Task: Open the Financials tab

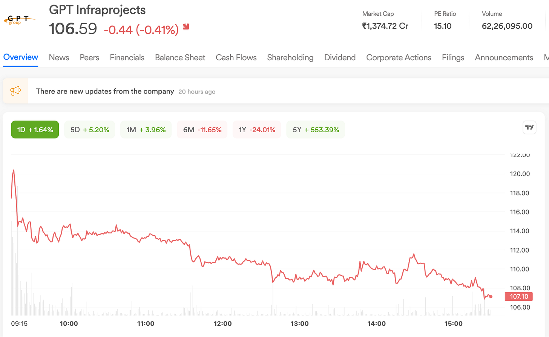Action: [x=127, y=58]
